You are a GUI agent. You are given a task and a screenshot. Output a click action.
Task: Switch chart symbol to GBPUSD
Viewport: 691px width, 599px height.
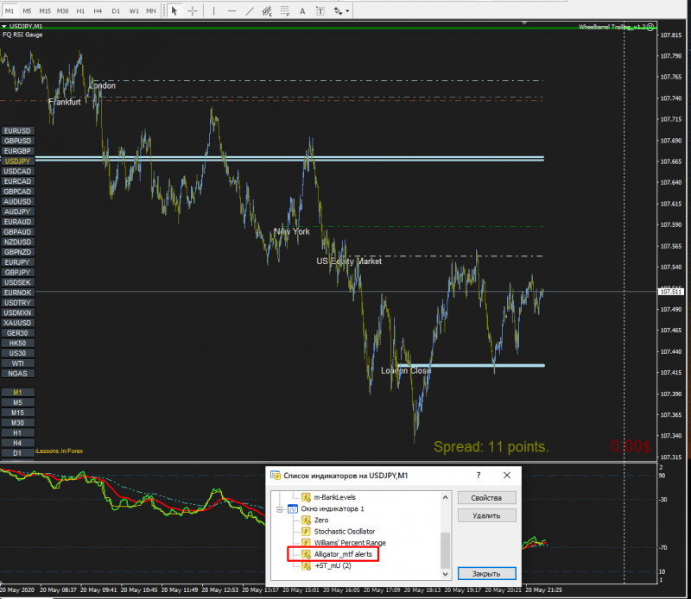point(17,141)
